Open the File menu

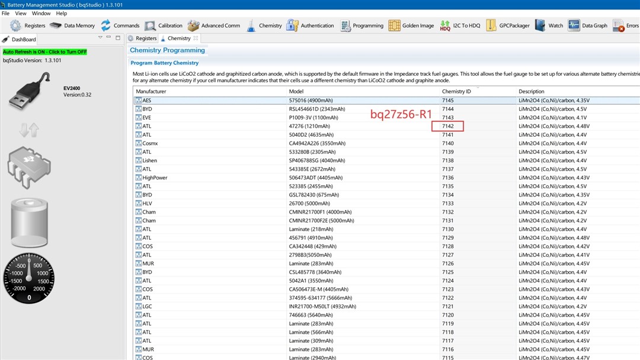6,13
